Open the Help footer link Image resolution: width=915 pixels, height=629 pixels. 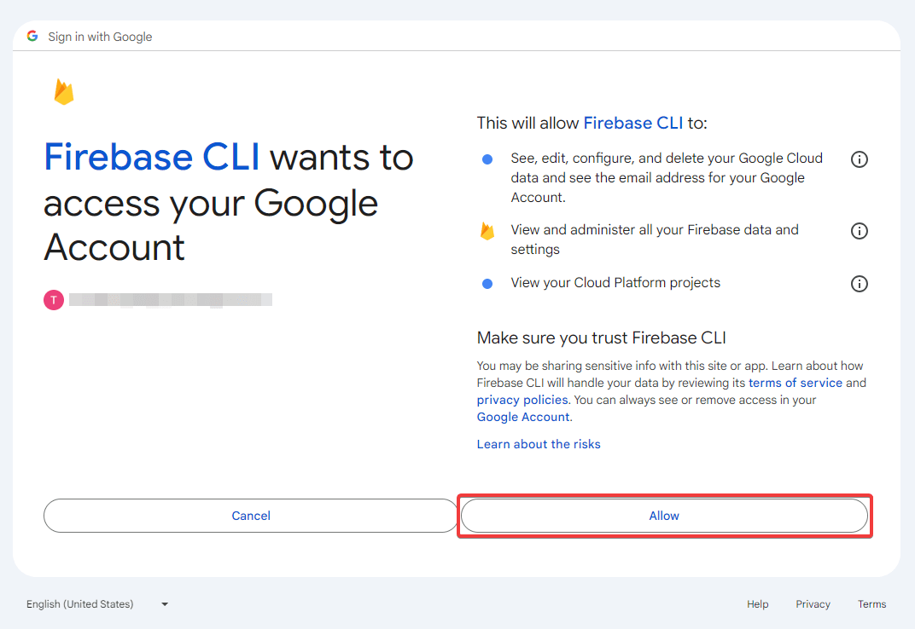click(x=757, y=604)
